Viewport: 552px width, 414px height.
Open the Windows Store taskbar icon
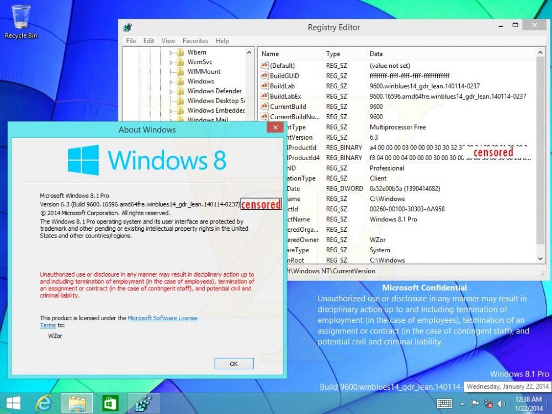tap(110, 404)
